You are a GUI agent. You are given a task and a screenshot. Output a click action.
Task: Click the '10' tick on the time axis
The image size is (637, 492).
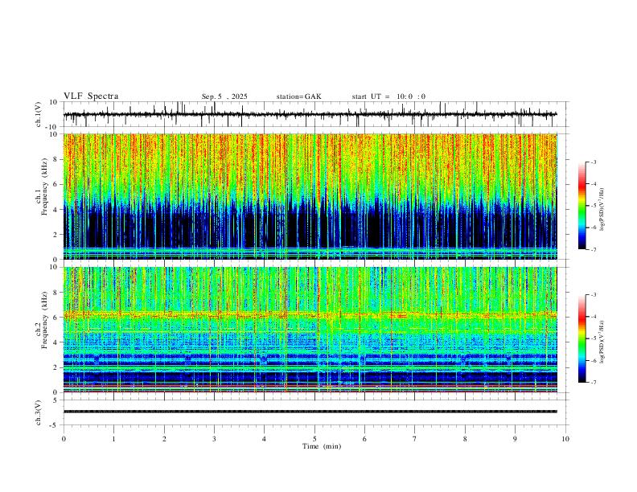click(x=565, y=439)
